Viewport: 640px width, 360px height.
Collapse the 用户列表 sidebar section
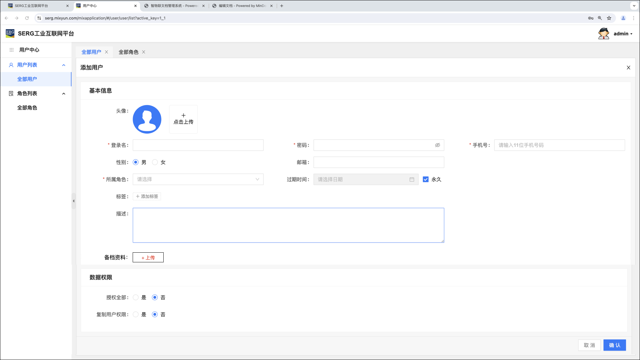[x=64, y=65]
